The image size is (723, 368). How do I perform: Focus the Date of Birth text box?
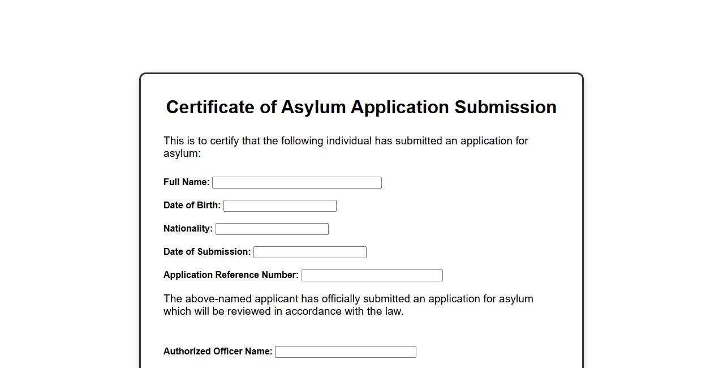point(279,206)
